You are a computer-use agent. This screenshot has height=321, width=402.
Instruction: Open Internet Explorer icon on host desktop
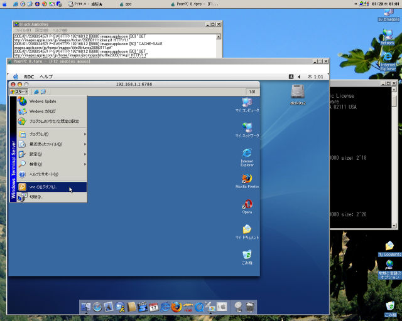point(388,61)
